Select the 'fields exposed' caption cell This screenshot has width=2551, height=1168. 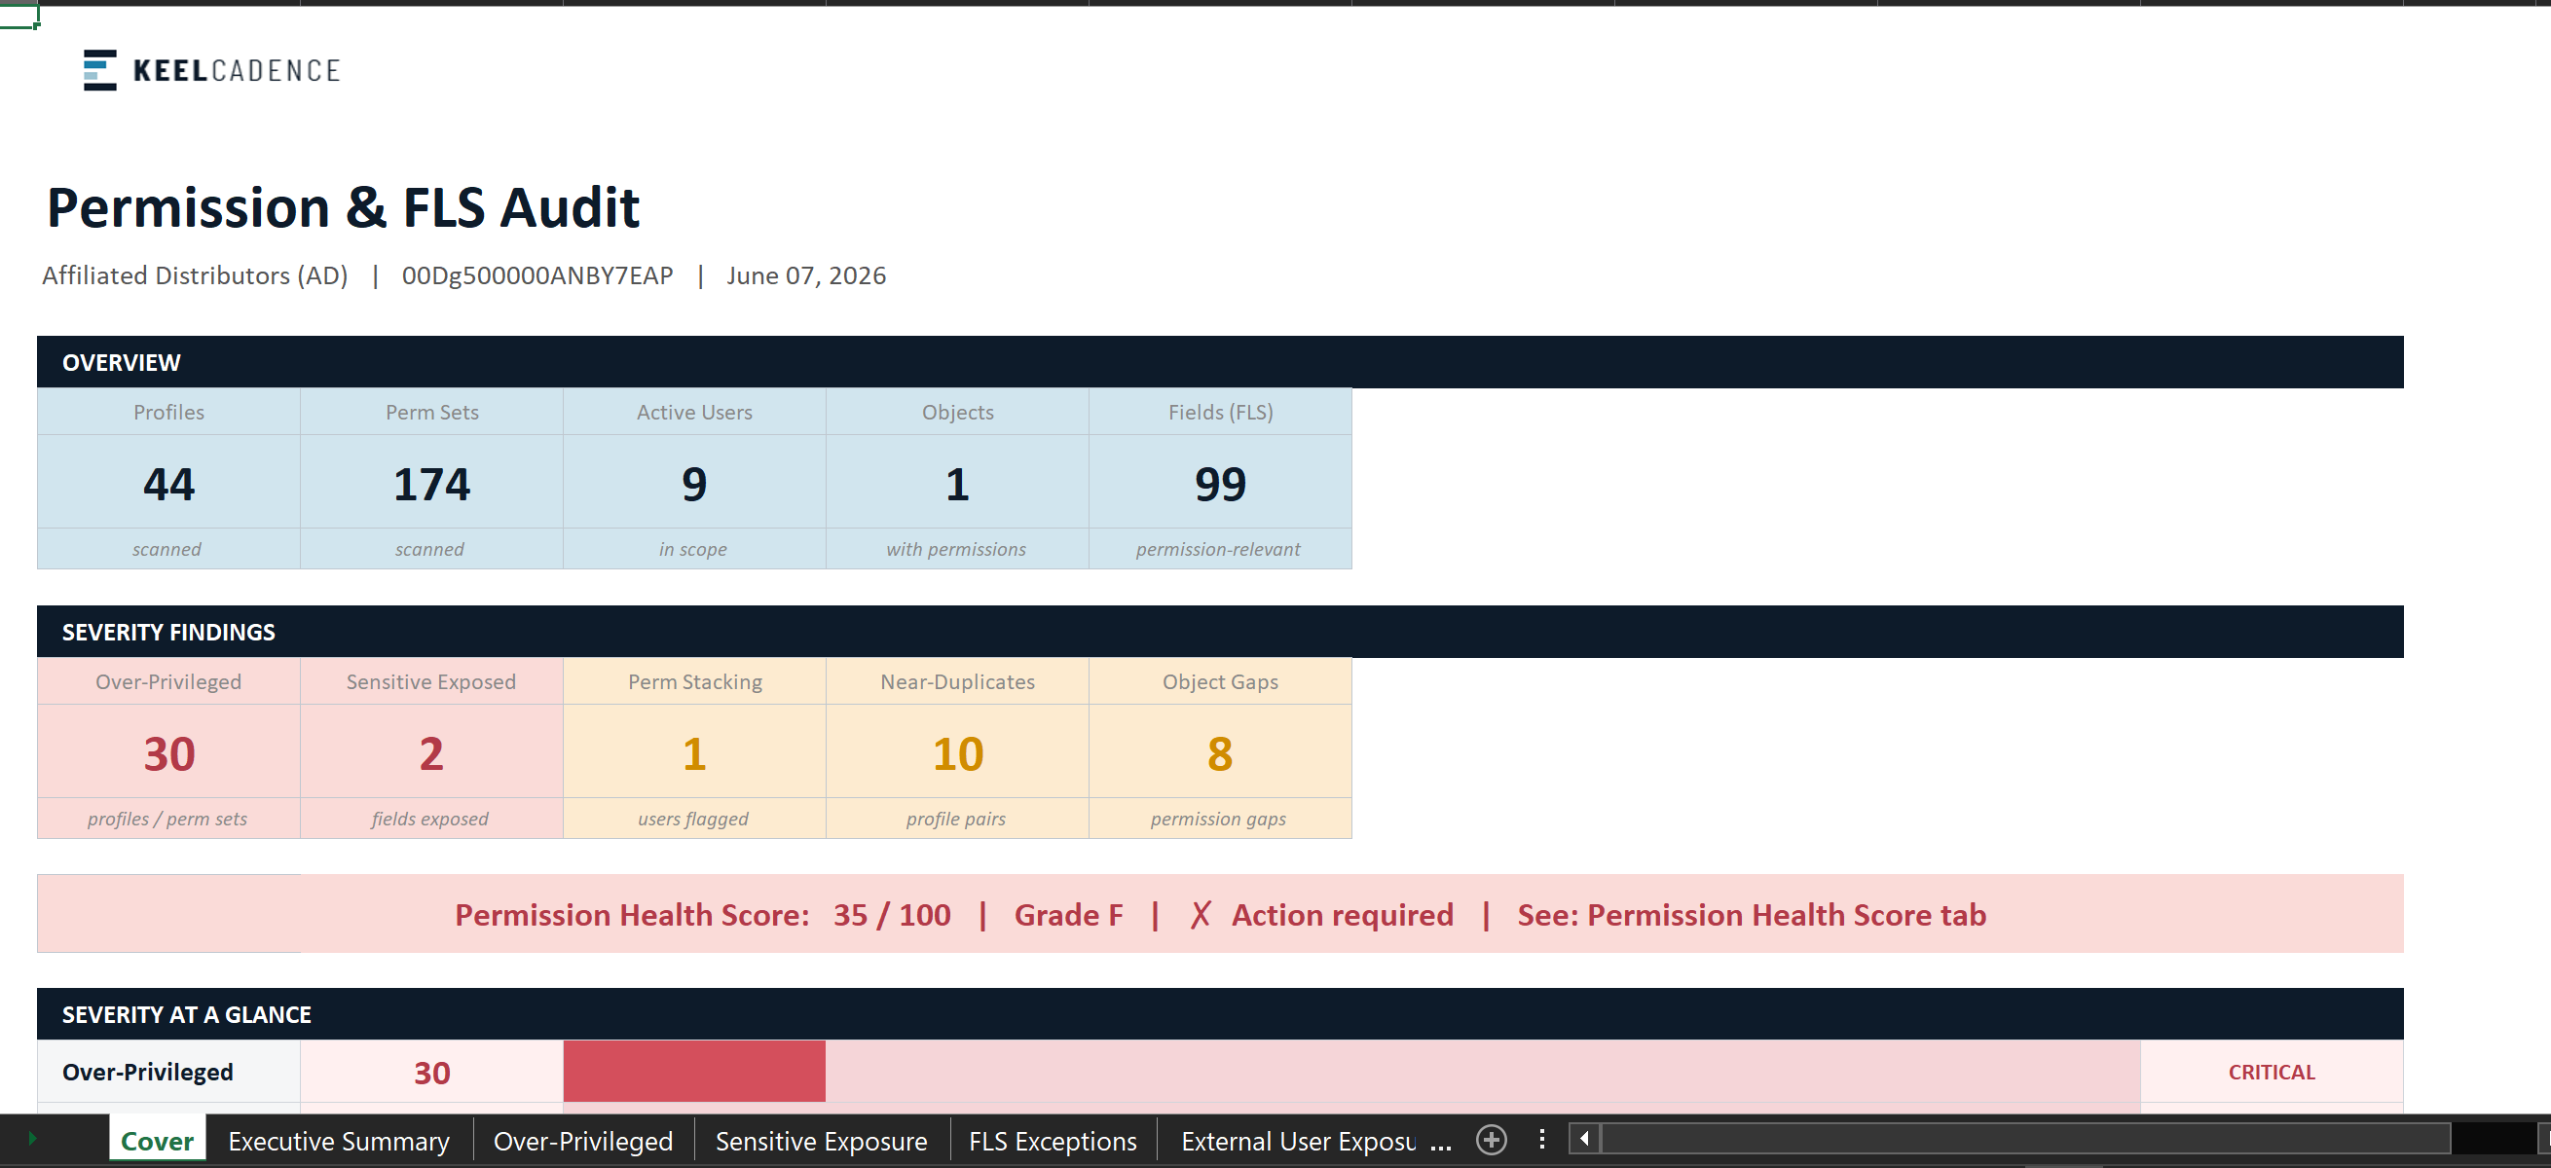[431, 819]
